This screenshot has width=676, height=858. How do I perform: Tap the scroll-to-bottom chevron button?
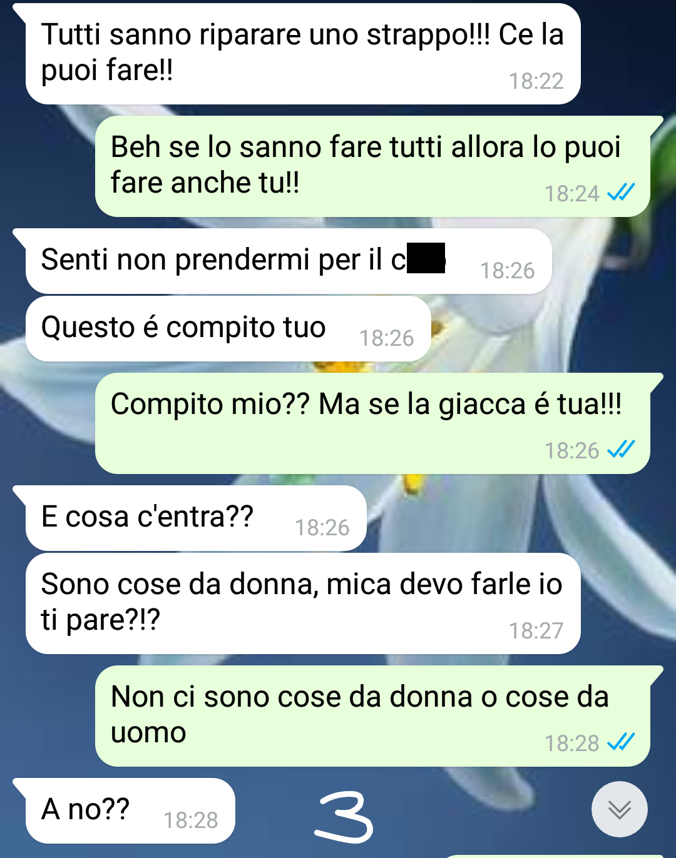620,809
